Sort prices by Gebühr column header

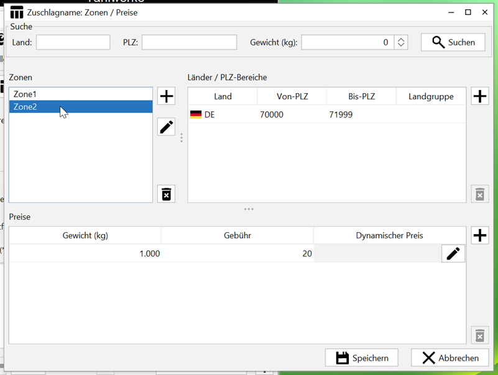pyautogui.click(x=237, y=235)
